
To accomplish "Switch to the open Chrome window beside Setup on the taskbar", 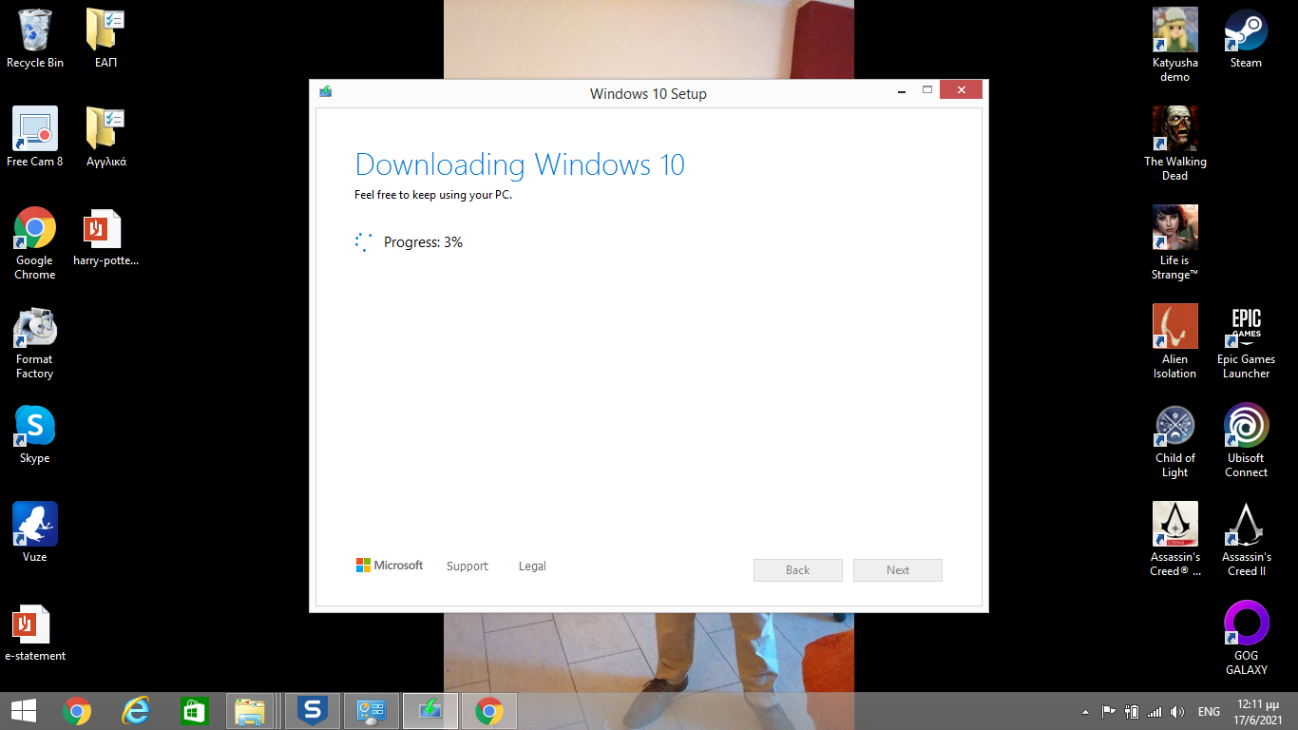I will pos(489,711).
